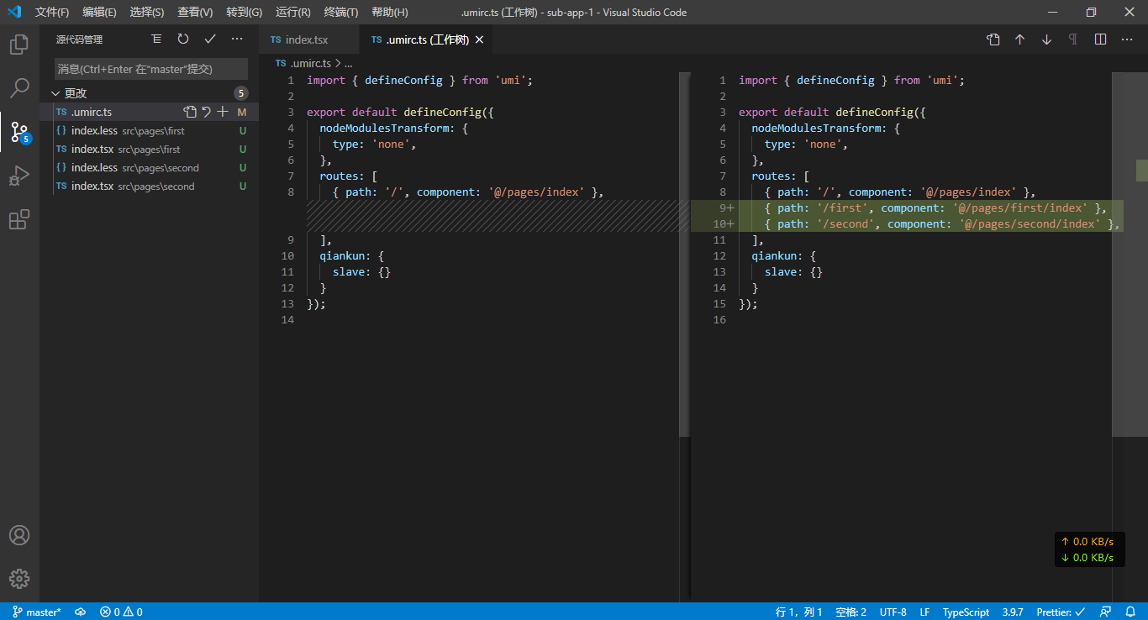Open the Explorer view in activity bar

(x=19, y=45)
